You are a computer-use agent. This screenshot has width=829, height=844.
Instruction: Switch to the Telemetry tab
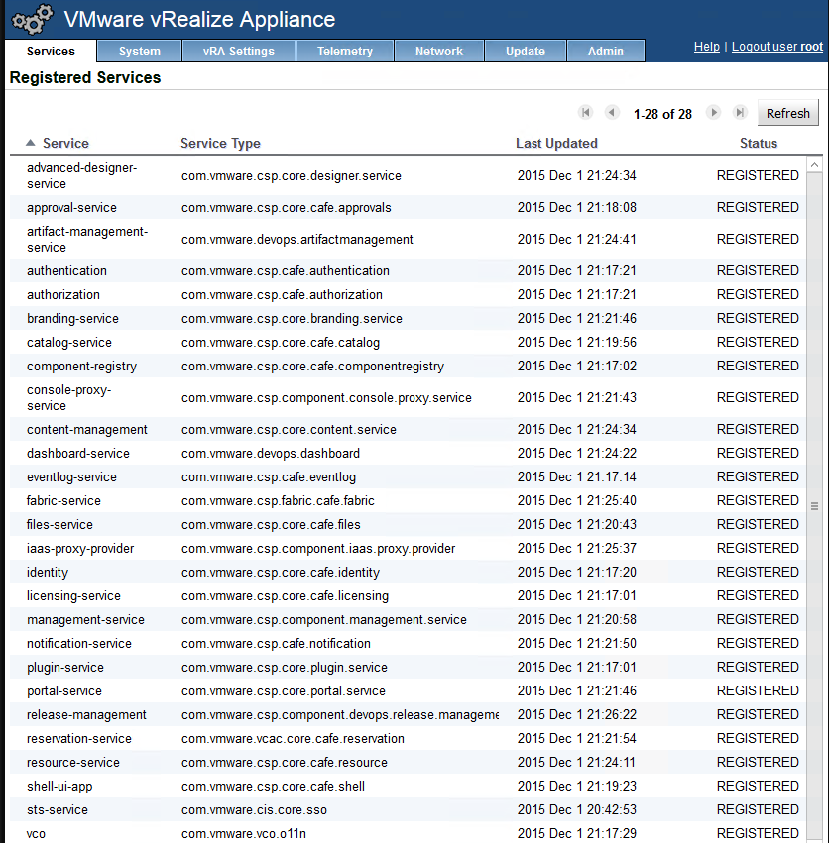point(345,52)
